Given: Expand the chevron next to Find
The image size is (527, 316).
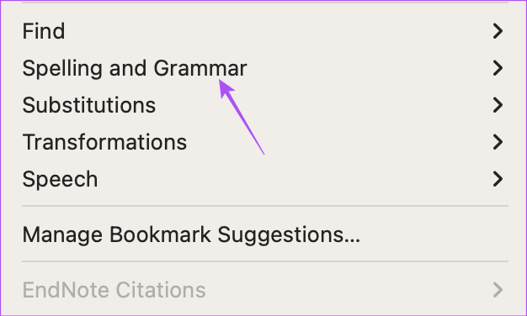Looking at the screenshot, I should coord(498,31).
